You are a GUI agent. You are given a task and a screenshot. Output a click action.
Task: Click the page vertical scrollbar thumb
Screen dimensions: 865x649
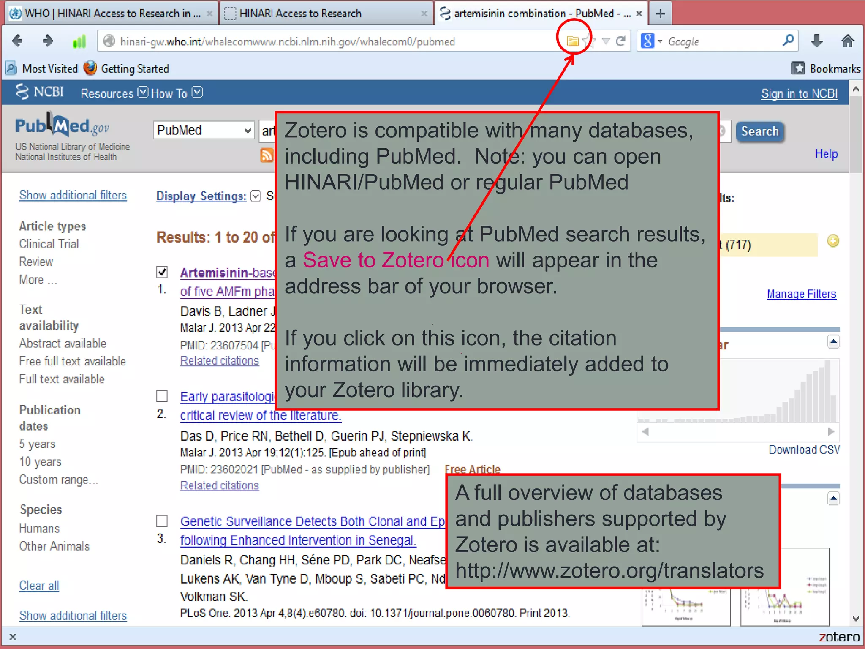[856, 134]
